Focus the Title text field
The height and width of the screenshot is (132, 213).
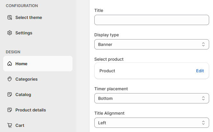point(152,20)
